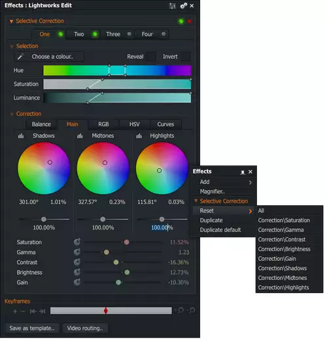Image resolution: width=327 pixels, height=342 pixels.
Task: Click the sliders icon in title bar
Action: (173, 6)
